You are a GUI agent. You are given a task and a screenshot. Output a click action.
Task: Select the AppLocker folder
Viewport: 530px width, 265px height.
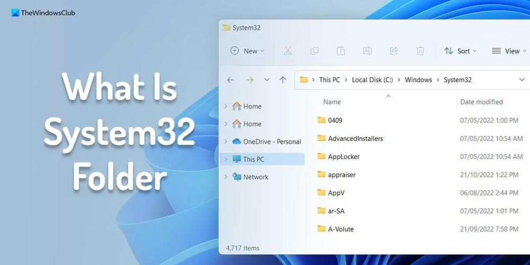[x=343, y=156]
